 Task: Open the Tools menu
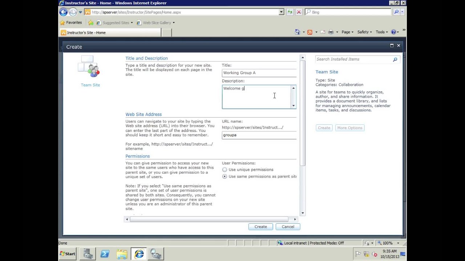tap(381, 32)
